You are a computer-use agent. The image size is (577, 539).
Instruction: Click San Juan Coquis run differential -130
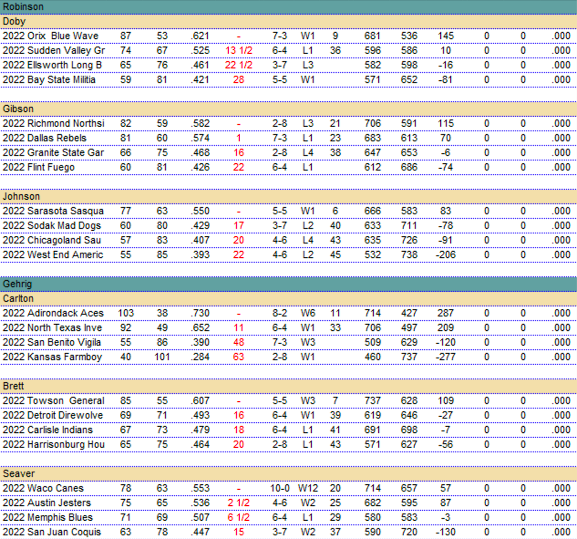[x=445, y=532]
